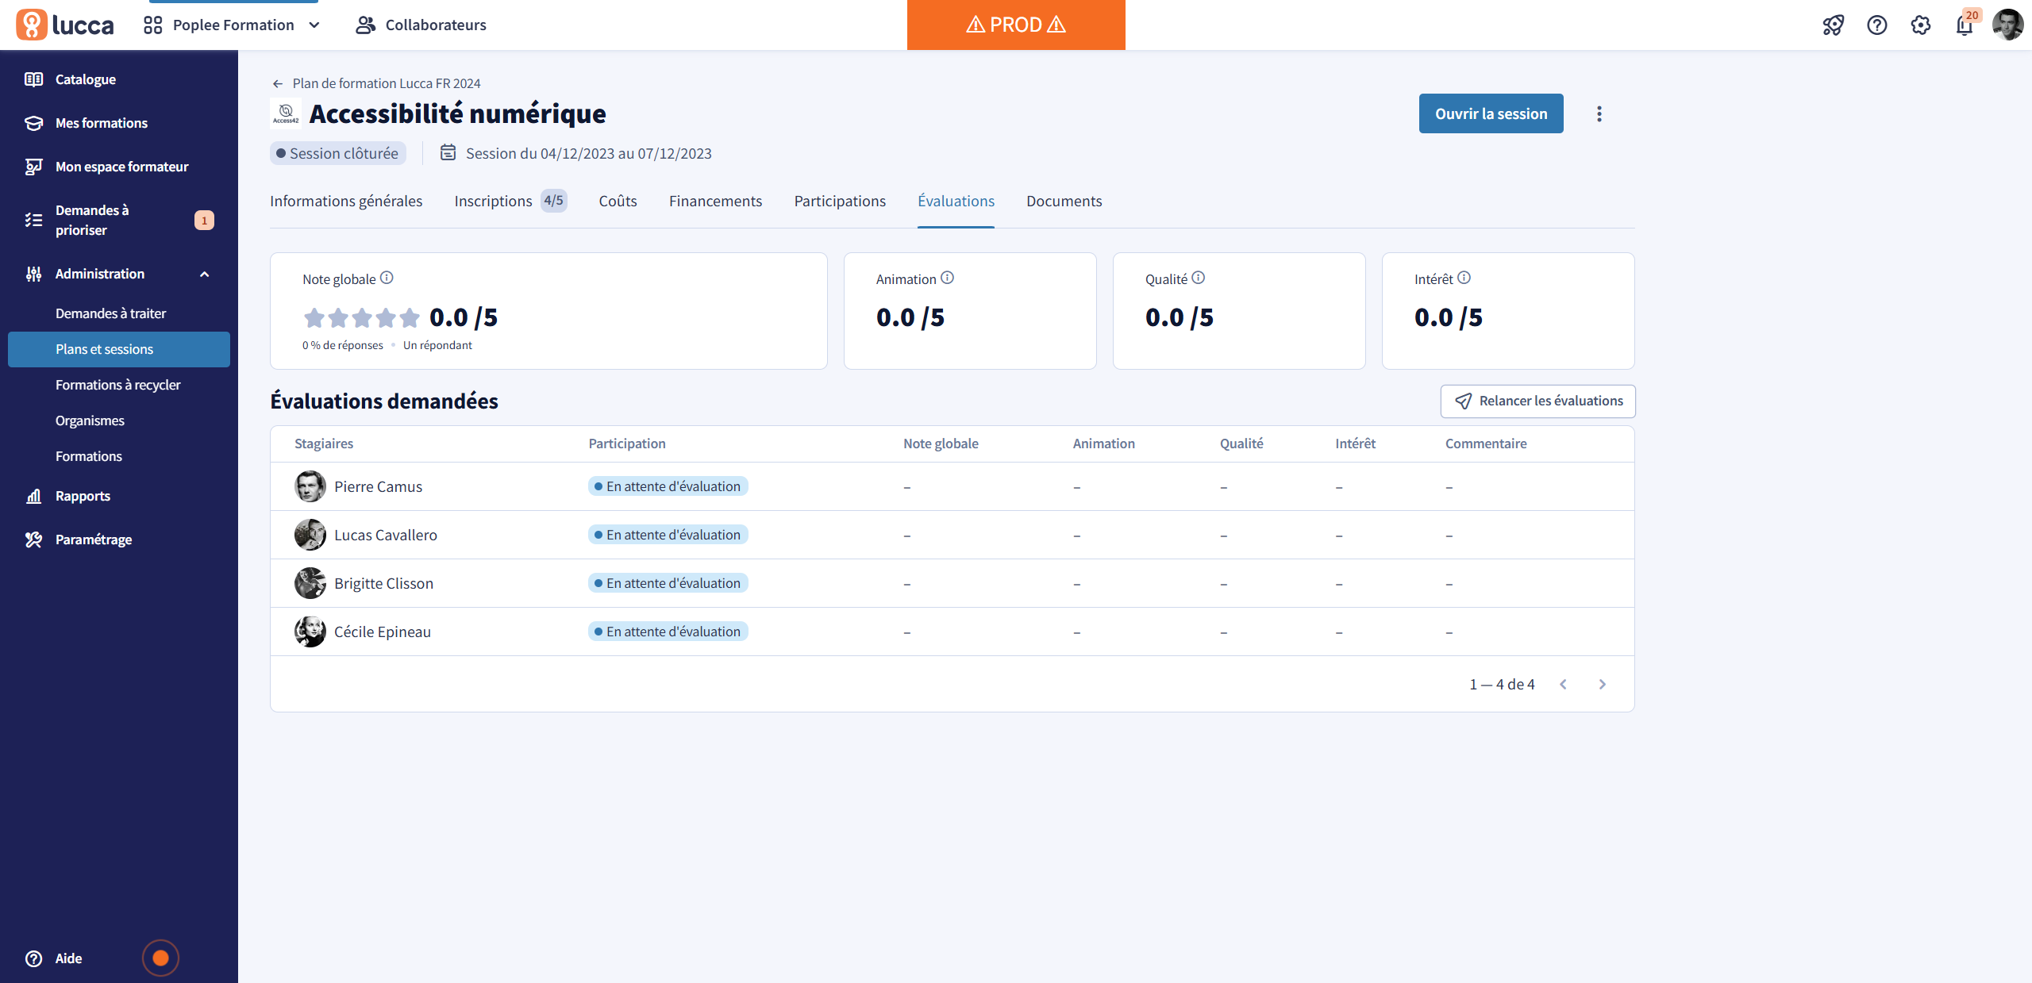Viewport: 2032px width, 983px height.
Task: Click the rocket icon in top bar
Action: (x=1834, y=25)
